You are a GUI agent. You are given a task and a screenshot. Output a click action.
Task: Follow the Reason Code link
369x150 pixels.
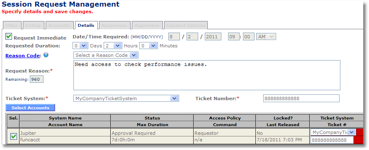point(22,56)
